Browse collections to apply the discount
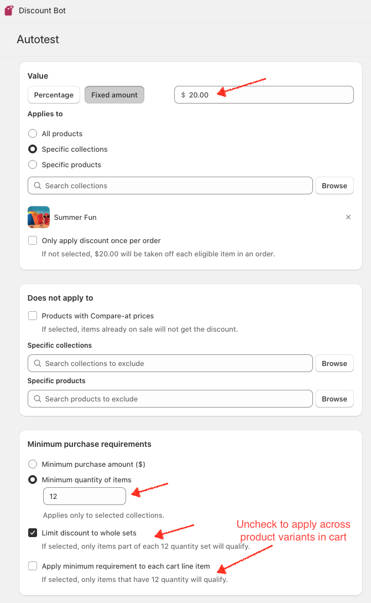This screenshot has height=603, width=371. coord(335,185)
